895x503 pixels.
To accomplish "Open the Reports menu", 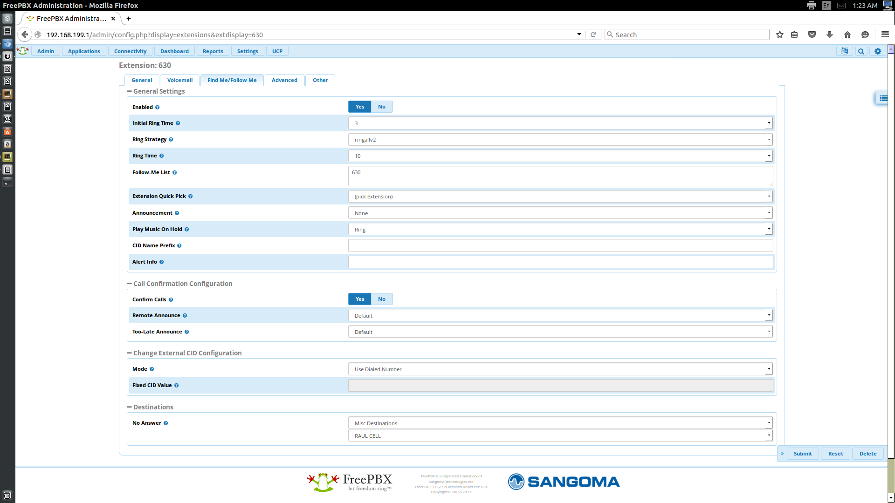I will (x=213, y=51).
